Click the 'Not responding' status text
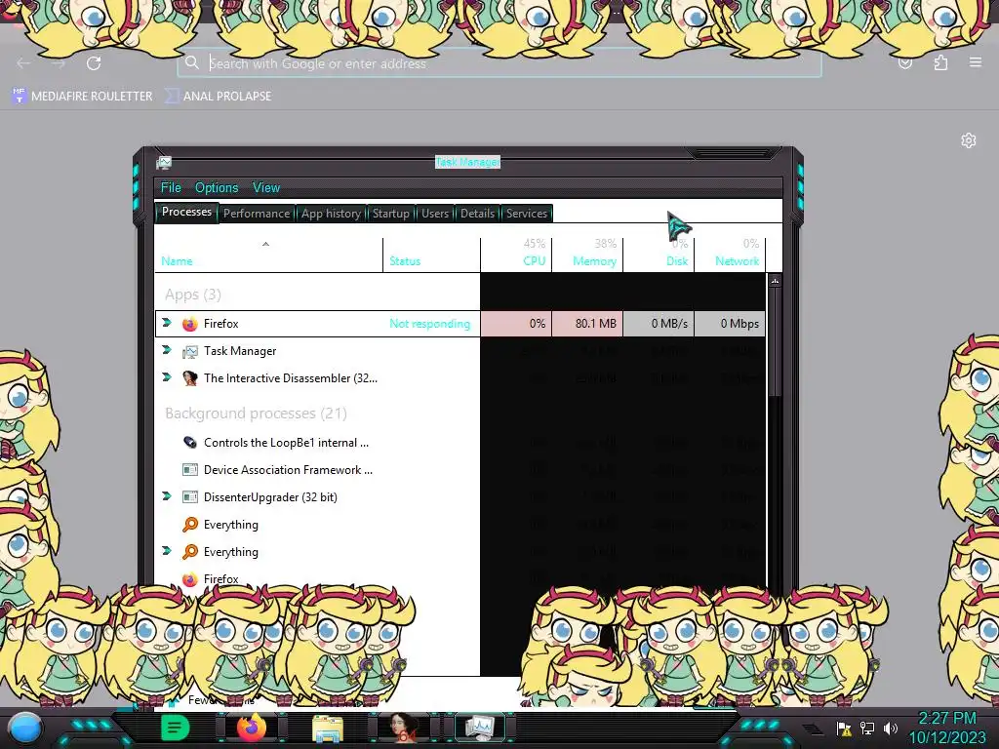 [429, 324]
